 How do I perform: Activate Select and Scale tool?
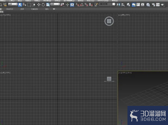click(48, 5)
